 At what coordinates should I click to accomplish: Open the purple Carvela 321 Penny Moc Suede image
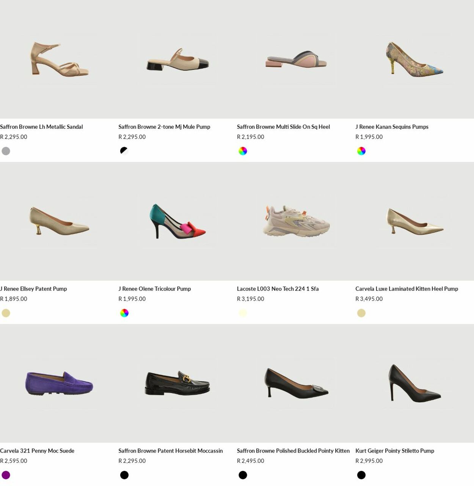point(59,383)
